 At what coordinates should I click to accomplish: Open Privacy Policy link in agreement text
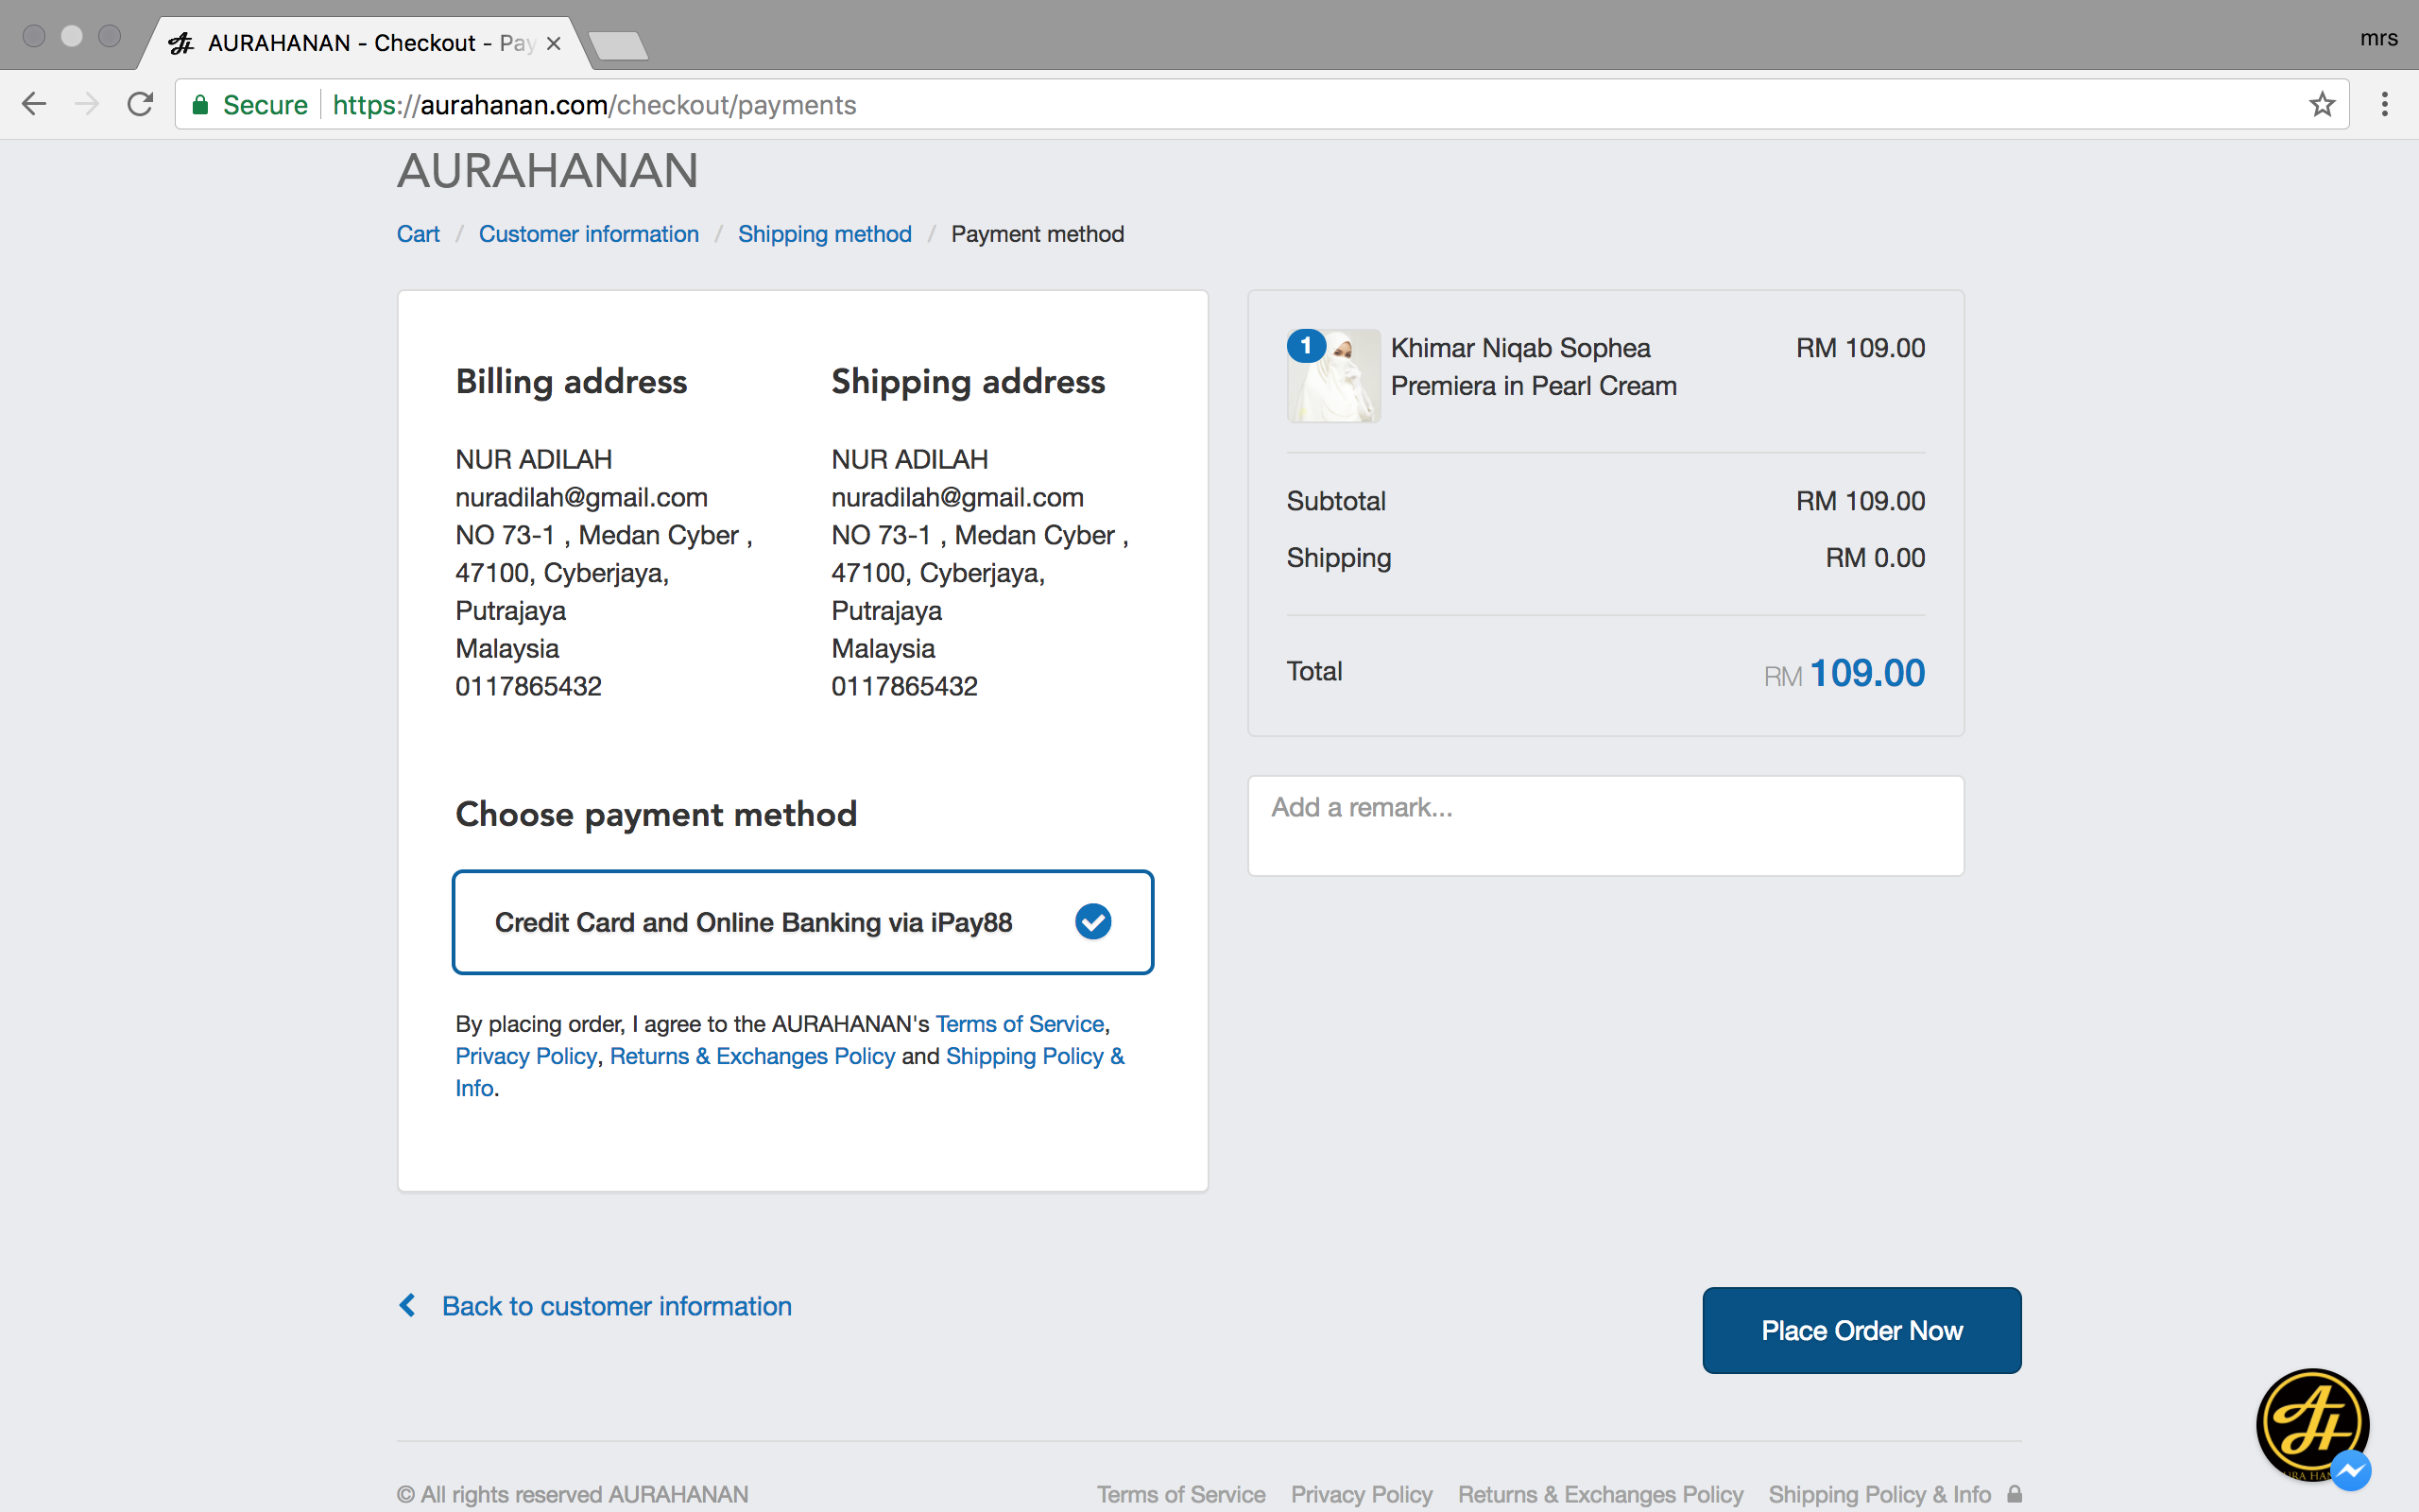(x=525, y=1056)
